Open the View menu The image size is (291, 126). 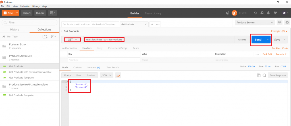(x=15, y=6)
